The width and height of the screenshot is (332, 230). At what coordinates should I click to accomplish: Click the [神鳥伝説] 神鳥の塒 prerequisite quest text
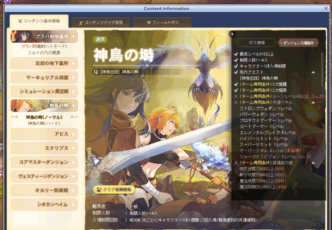(x=259, y=78)
